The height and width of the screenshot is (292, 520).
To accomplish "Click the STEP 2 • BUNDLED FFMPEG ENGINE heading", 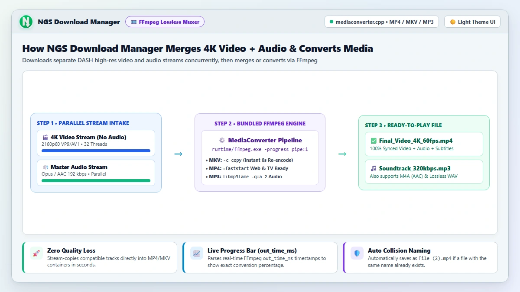I will pos(260,124).
